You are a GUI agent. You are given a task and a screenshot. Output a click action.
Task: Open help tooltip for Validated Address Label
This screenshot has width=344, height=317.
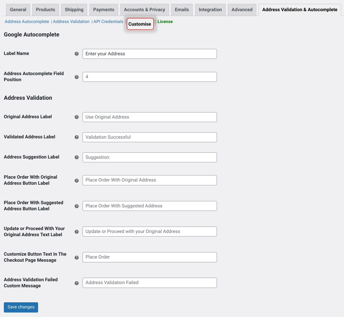(x=77, y=137)
